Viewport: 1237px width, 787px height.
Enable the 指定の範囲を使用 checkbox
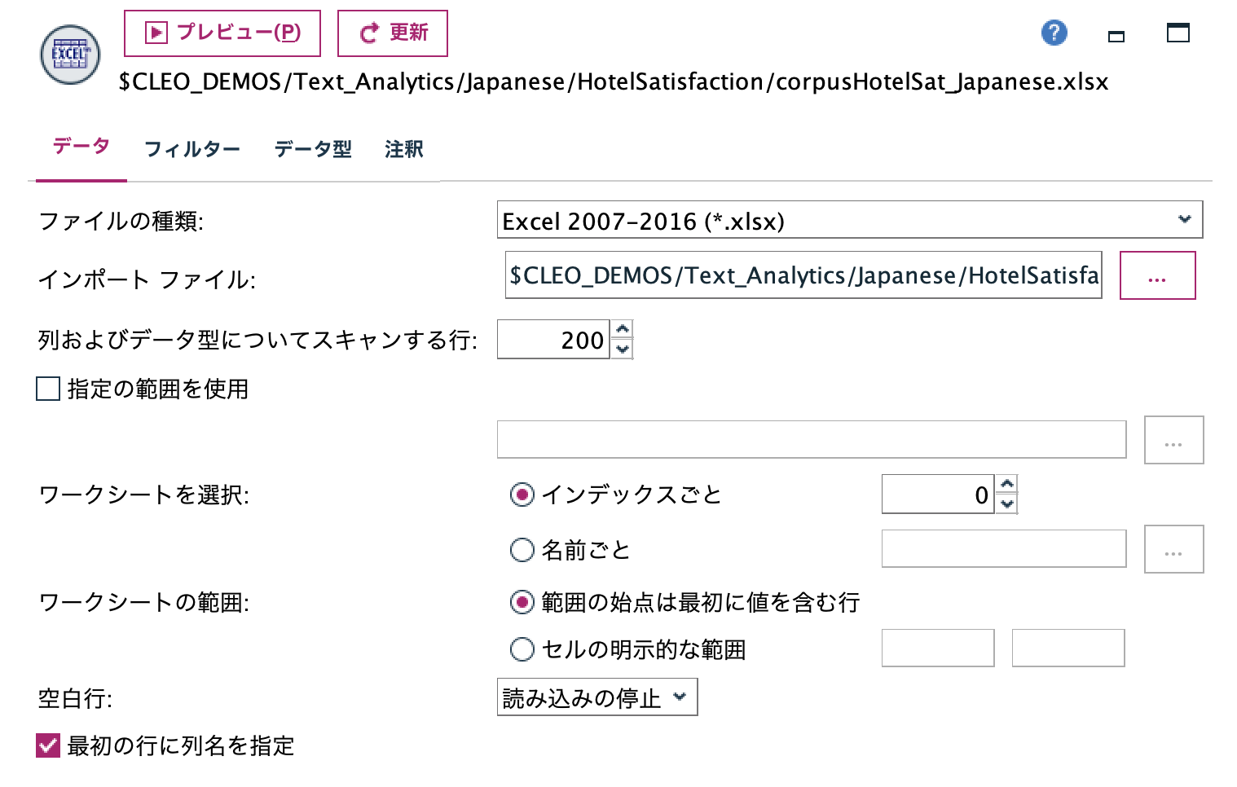[x=46, y=390]
